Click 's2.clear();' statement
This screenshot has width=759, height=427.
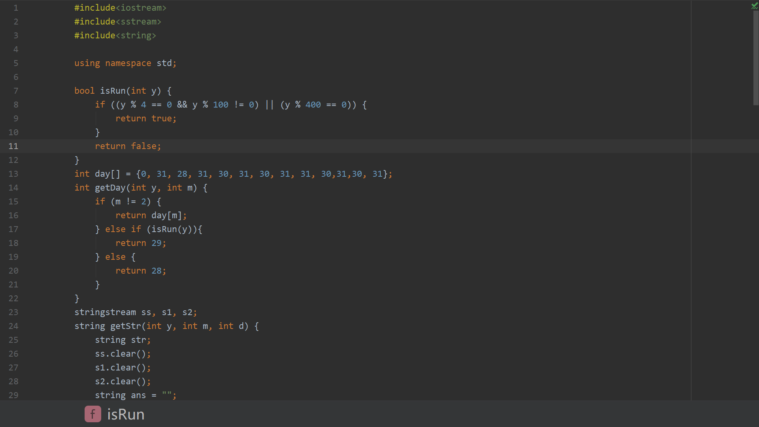pyautogui.click(x=123, y=382)
